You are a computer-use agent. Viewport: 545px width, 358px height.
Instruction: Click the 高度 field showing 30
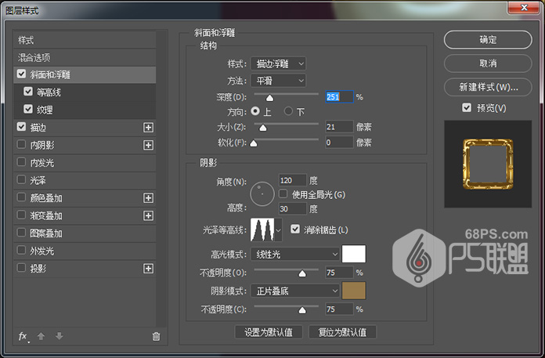click(x=293, y=208)
